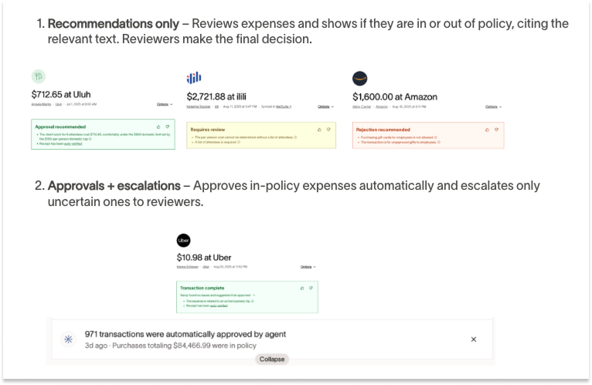Screen dimensions: 592x385
Task: Open employee name link on Uber expense
Action: click(187, 267)
